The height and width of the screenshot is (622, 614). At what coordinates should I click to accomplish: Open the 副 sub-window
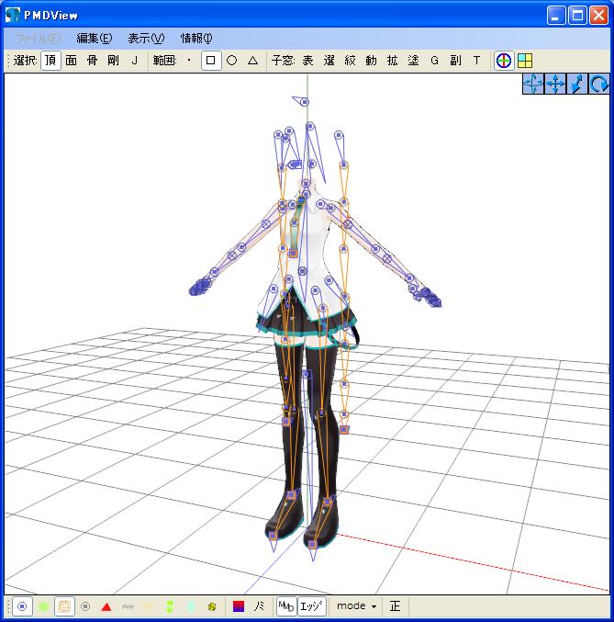(455, 61)
